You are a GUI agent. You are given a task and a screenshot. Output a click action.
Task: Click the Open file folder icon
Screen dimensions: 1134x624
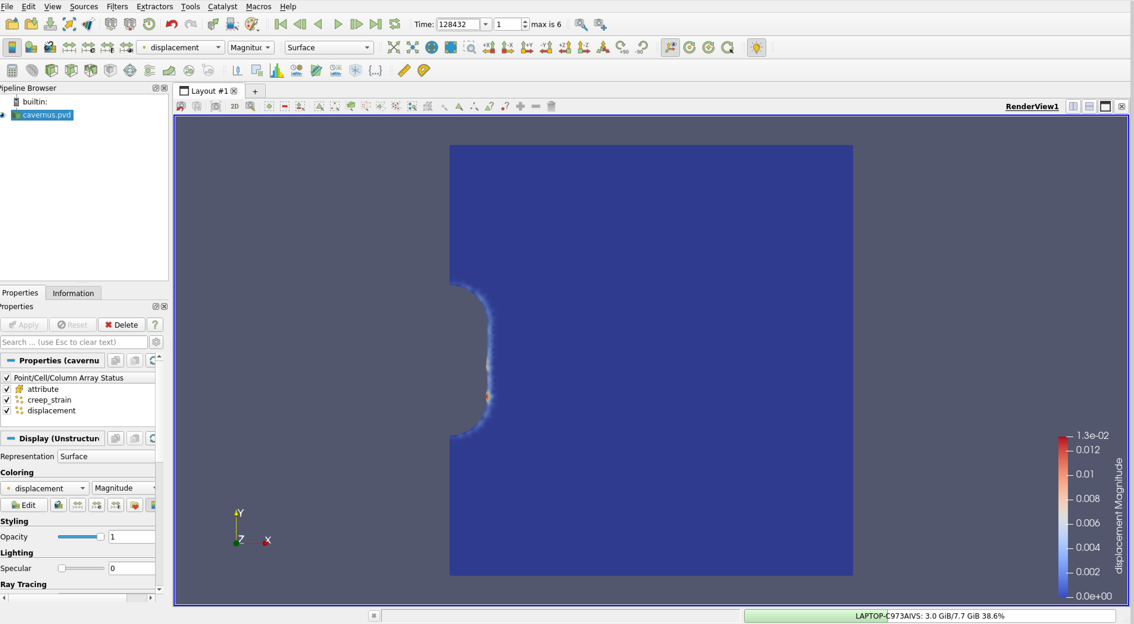click(x=12, y=24)
